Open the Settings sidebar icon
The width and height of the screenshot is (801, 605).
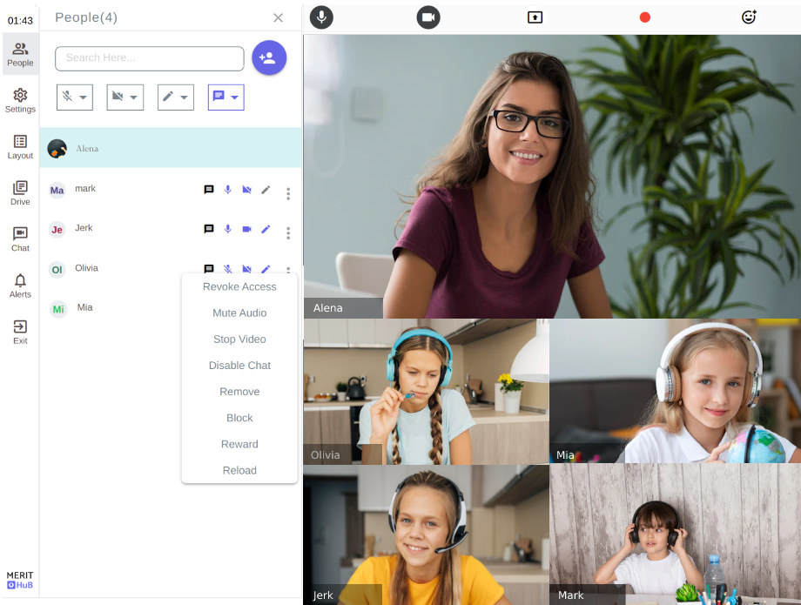pos(20,100)
